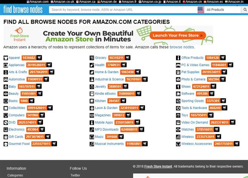Image resolution: width=248 pixels, height=178 pixels.
Task: Click the Gourmet Food node 2255571011
Action: click(x=41, y=144)
